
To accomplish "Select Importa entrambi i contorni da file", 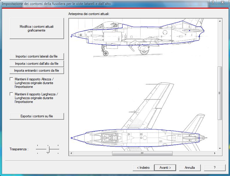I will click(36, 71).
